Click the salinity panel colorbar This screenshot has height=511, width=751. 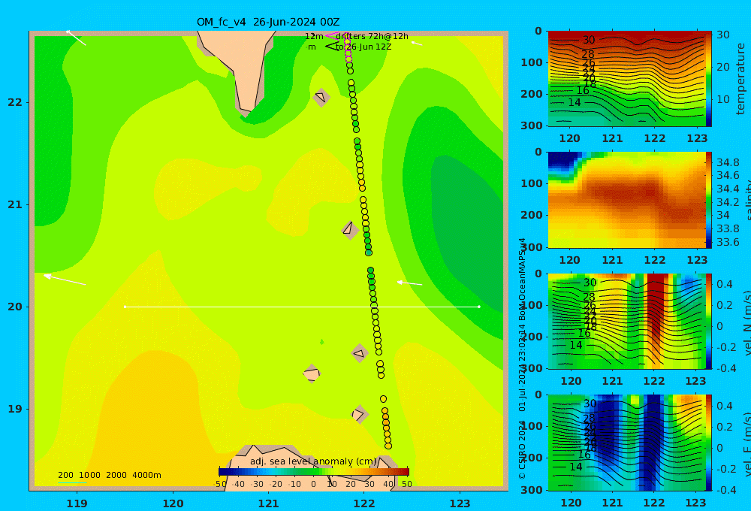coord(709,200)
